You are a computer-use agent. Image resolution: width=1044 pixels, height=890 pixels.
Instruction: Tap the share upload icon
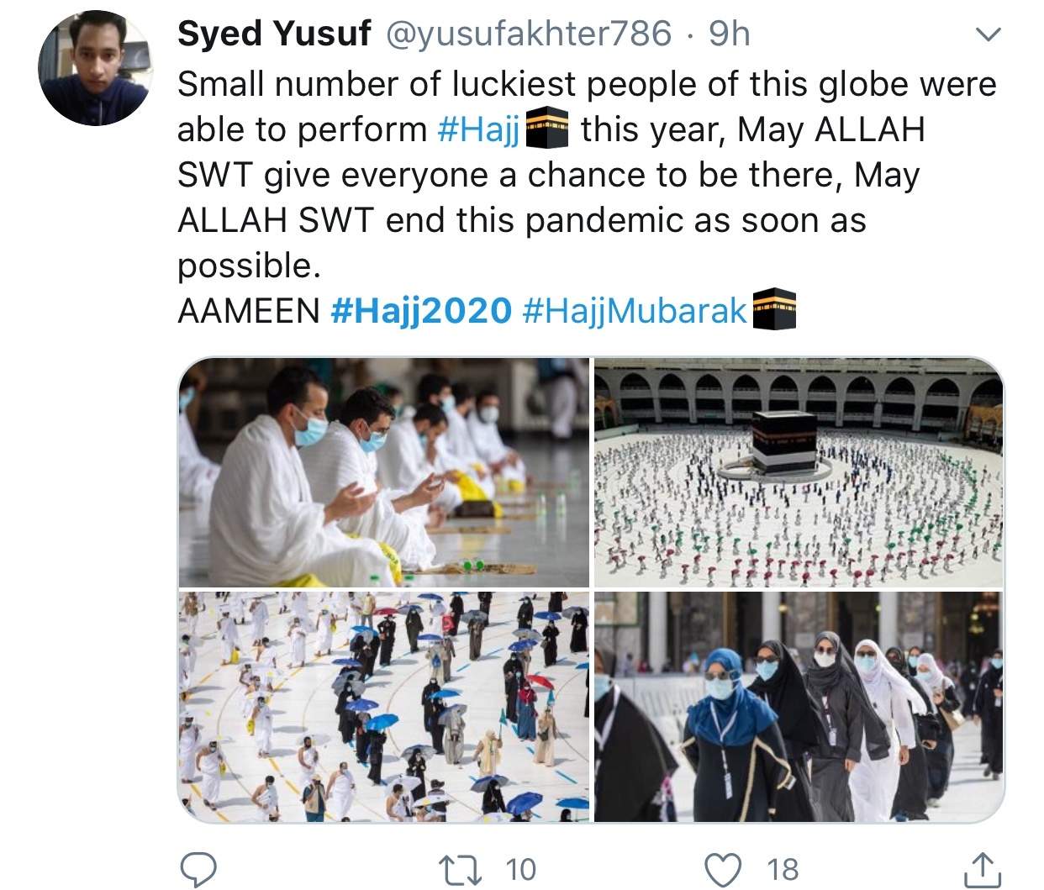982,870
